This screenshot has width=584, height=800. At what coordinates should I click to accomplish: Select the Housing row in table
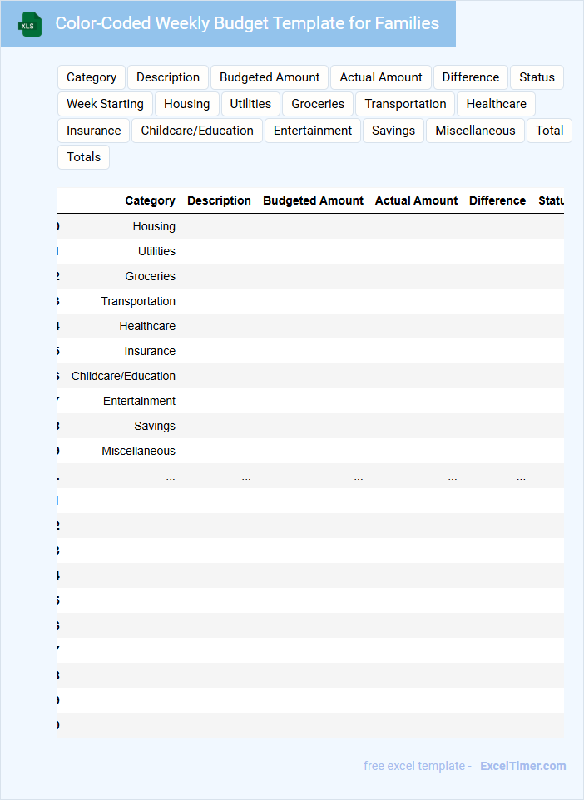pyautogui.click(x=154, y=226)
